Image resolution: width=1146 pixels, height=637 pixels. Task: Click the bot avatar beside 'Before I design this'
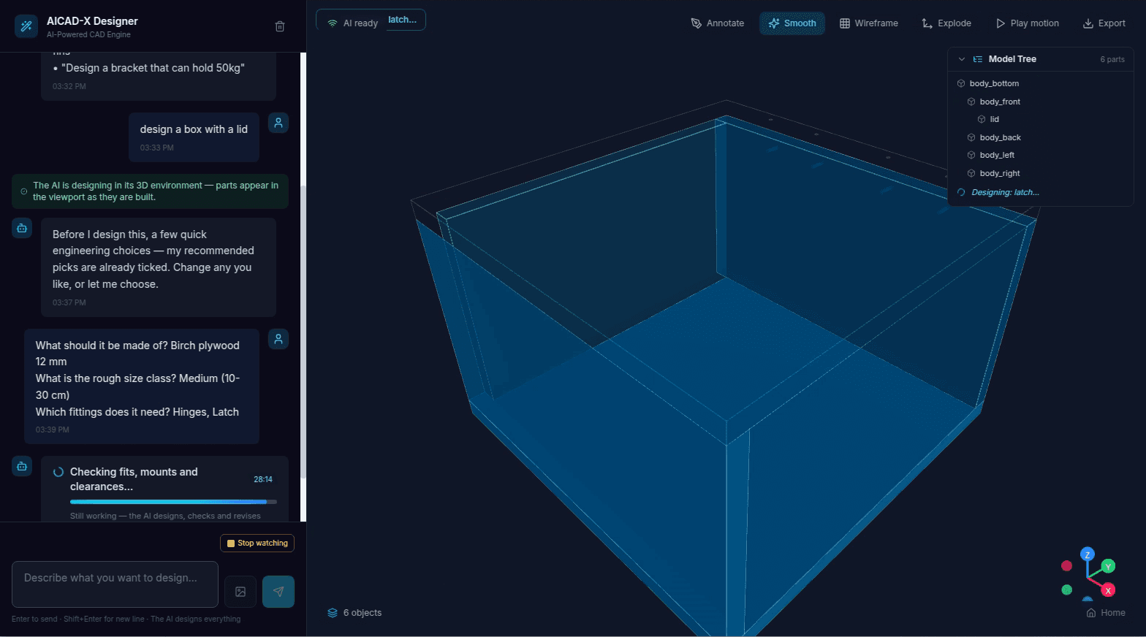point(22,228)
